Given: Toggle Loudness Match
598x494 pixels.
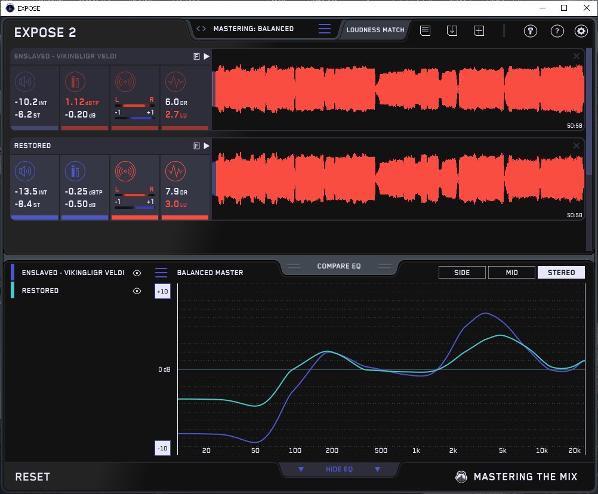Looking at the screenshot, I should tap(375, 30).
